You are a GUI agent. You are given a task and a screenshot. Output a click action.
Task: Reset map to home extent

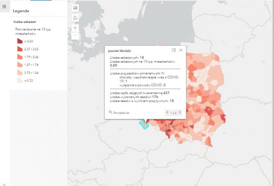coord(75,18)
